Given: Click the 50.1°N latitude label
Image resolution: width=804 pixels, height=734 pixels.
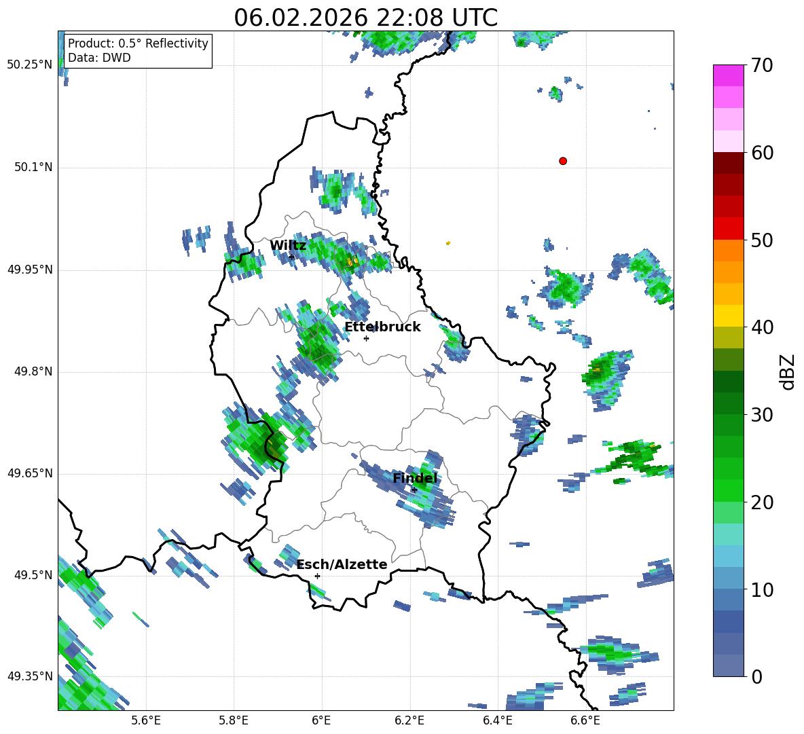Looking at the screenshot, I should coord(33,167).
